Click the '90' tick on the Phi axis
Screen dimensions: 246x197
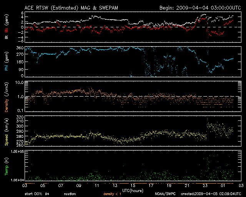click(x=21, y=69)
